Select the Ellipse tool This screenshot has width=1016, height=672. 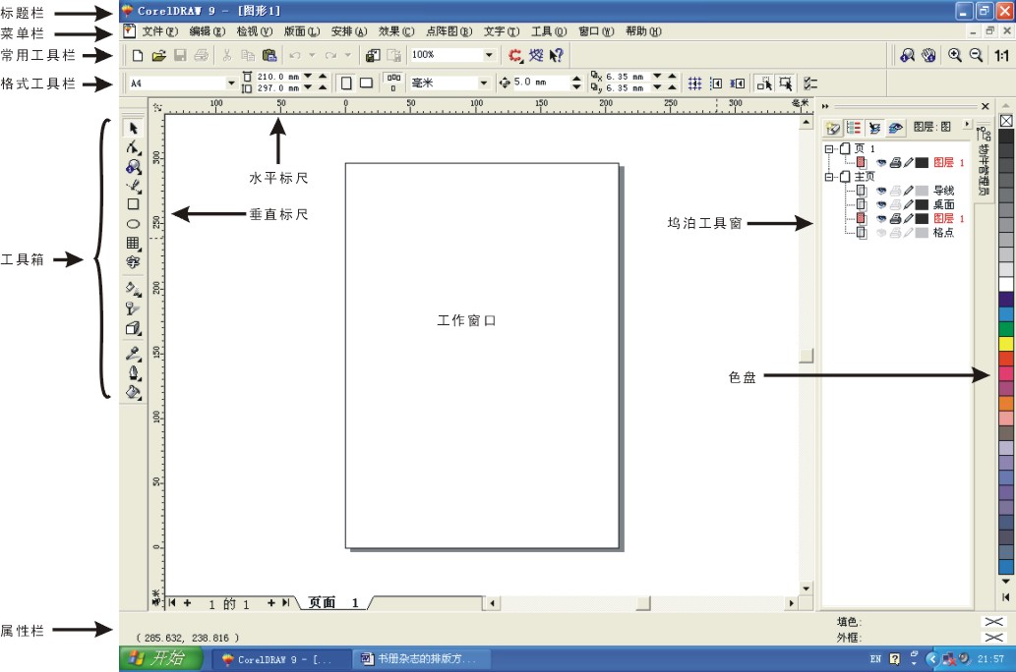[134, 224]
